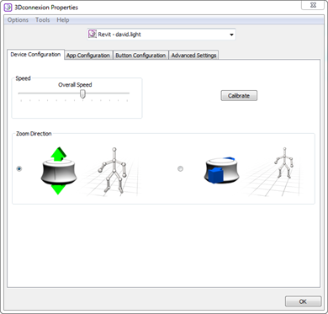This screenshot has width=328, height=314.
Task: Click the Overall Speed slider handle
Action: (82, 94)
